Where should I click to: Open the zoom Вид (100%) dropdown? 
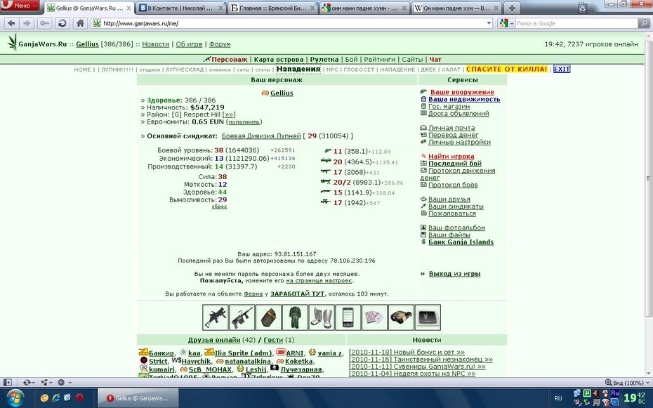pyautogui.click(x=627, y=382)
